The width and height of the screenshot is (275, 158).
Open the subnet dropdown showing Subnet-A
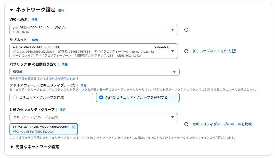94,51
